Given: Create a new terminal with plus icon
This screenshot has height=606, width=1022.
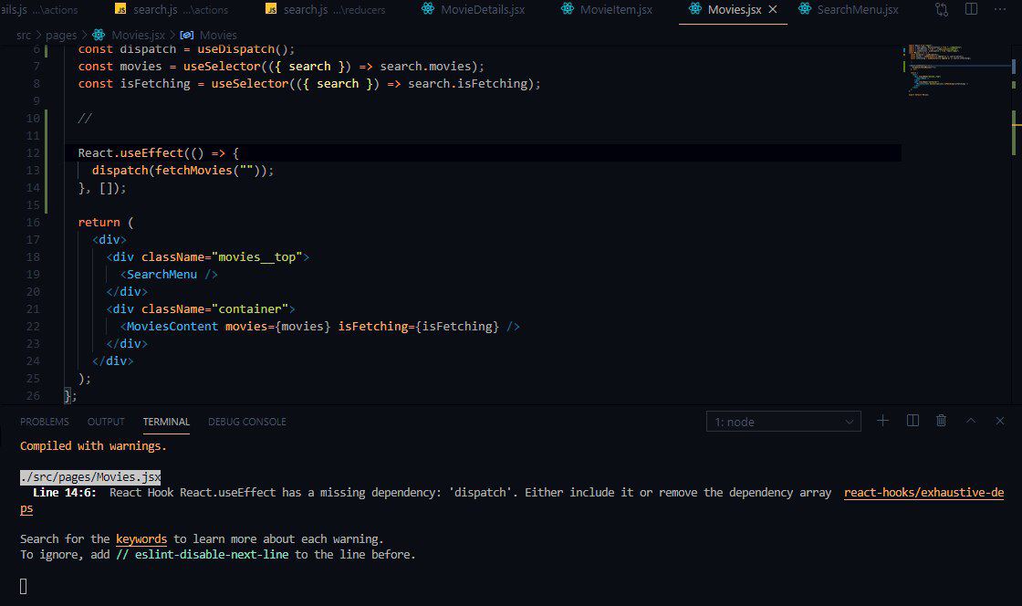Looking at the screenshot, I should click(883, 421).
